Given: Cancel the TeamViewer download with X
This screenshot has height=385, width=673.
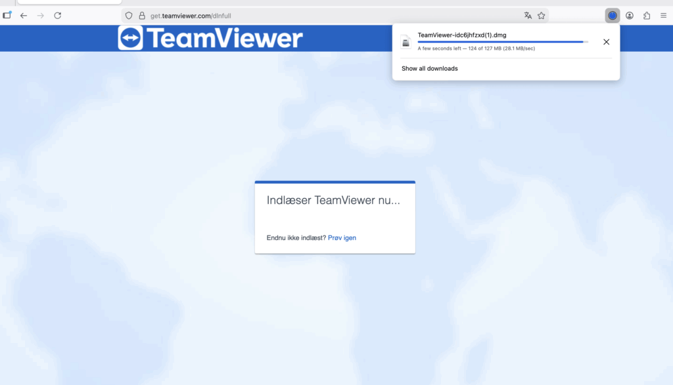Looking at the screenshot, I should tap(606, 42).
